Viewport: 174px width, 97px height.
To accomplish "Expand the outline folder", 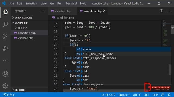I will pyautogui.click(x=22, y=28).
